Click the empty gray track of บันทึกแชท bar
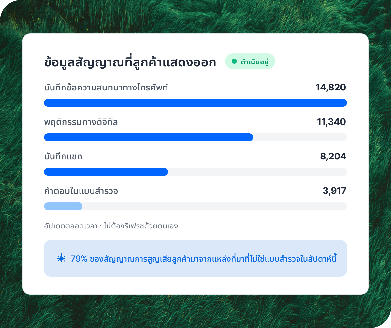The height and width of the screenshot is (328, 391). tap(257, 172)
